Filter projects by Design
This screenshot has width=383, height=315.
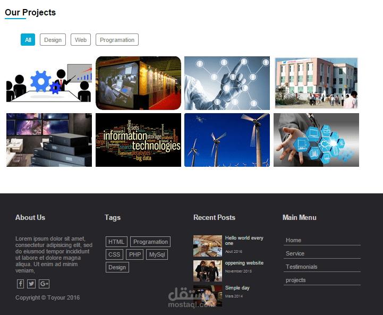click(53, 39)
